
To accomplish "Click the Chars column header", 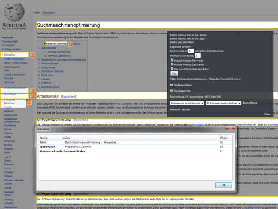I will (x=224, y=138).
